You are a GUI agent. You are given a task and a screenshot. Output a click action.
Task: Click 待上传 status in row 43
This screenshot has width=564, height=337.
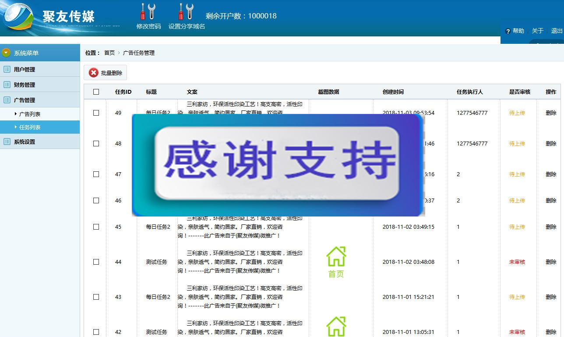517,297
